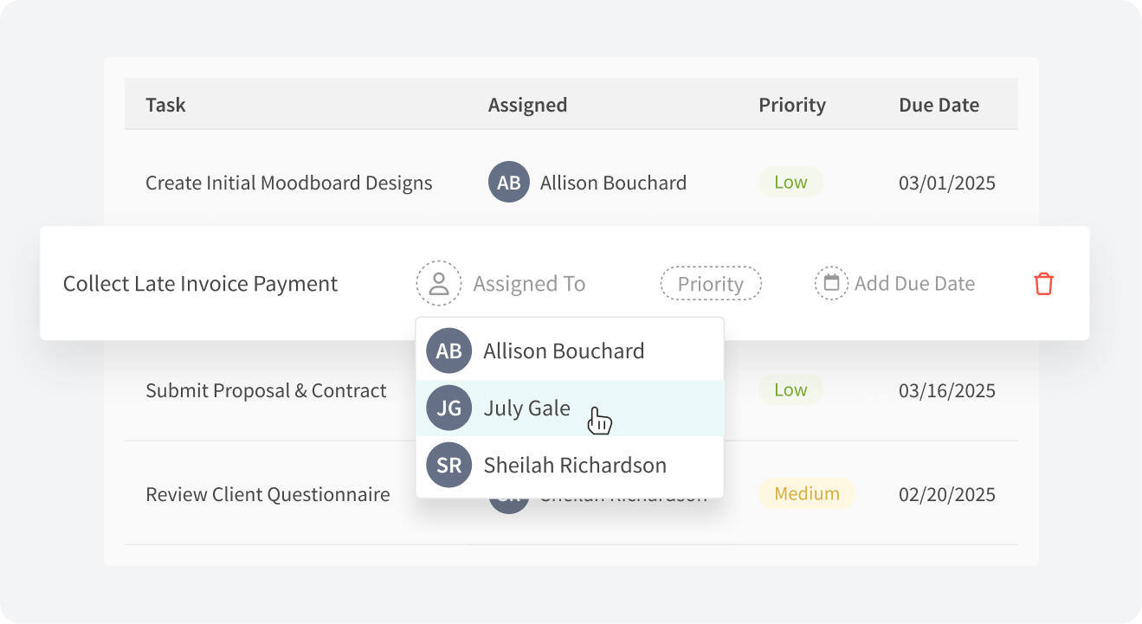The height and width of the screenshot is (624, 1142).
Task: Pick Sheilah Richardson from assignee list
Action: click(575, 465)
